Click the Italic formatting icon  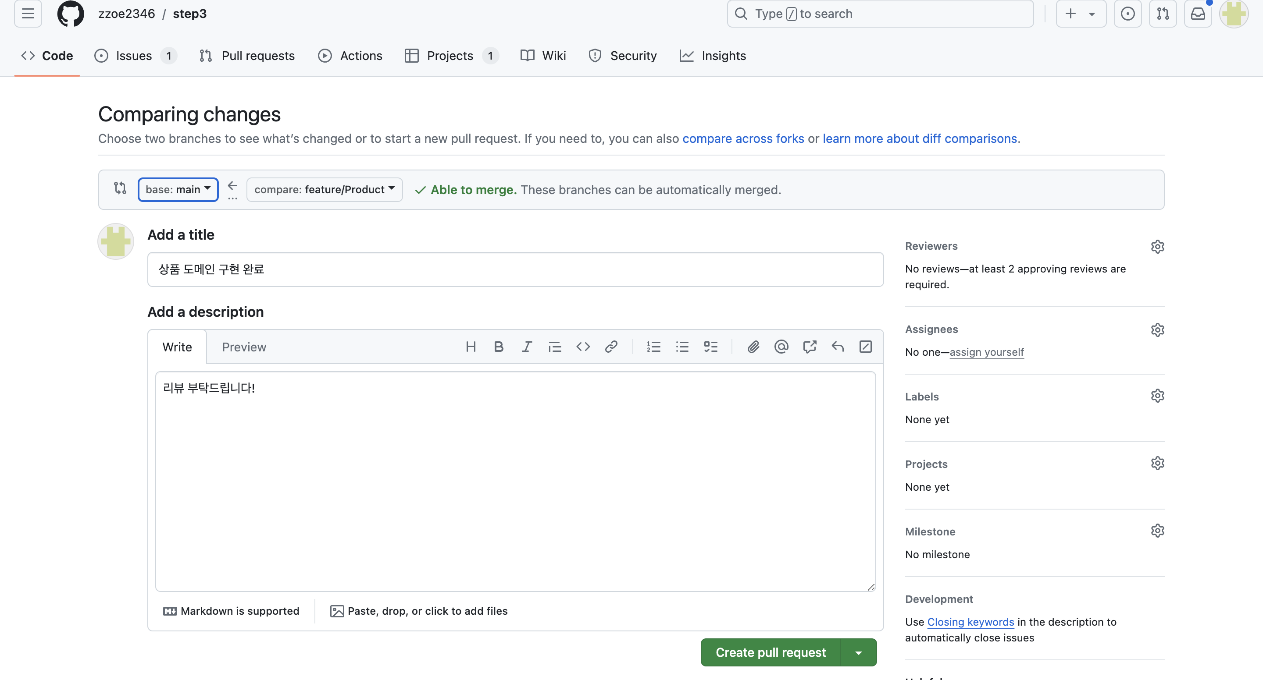[x=527, y=347]
